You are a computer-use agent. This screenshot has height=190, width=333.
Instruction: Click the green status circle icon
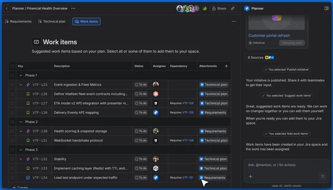coord(204,8)
